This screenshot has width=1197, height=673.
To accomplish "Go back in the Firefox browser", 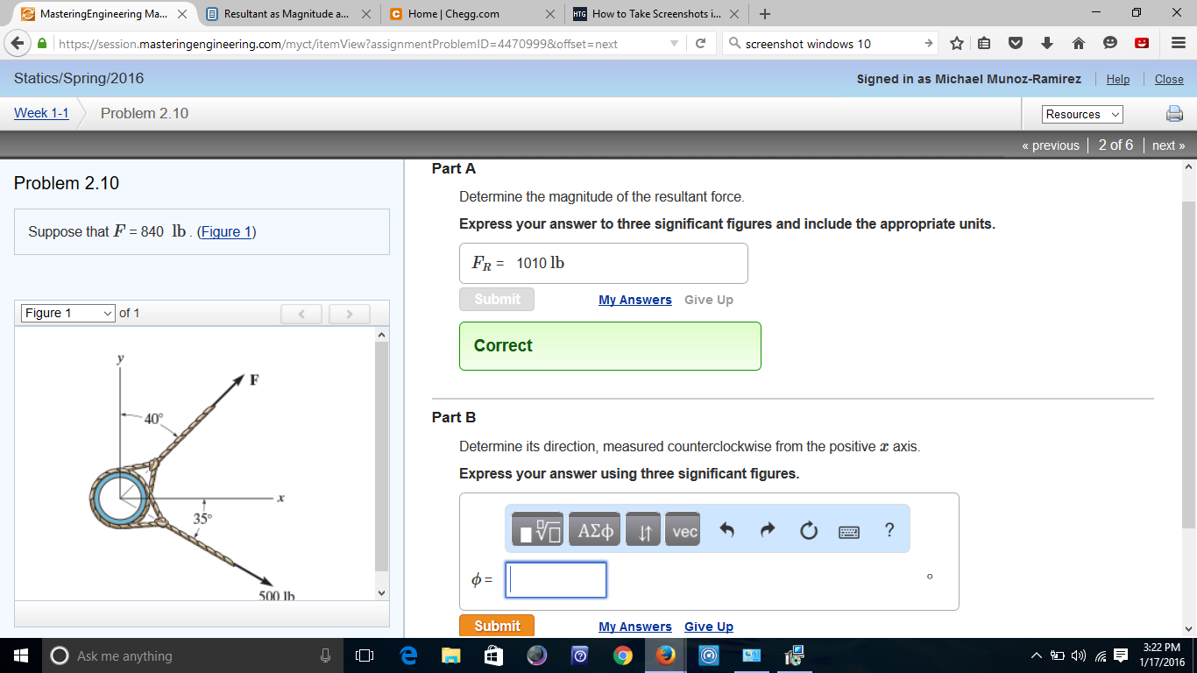I will point(18,44).
